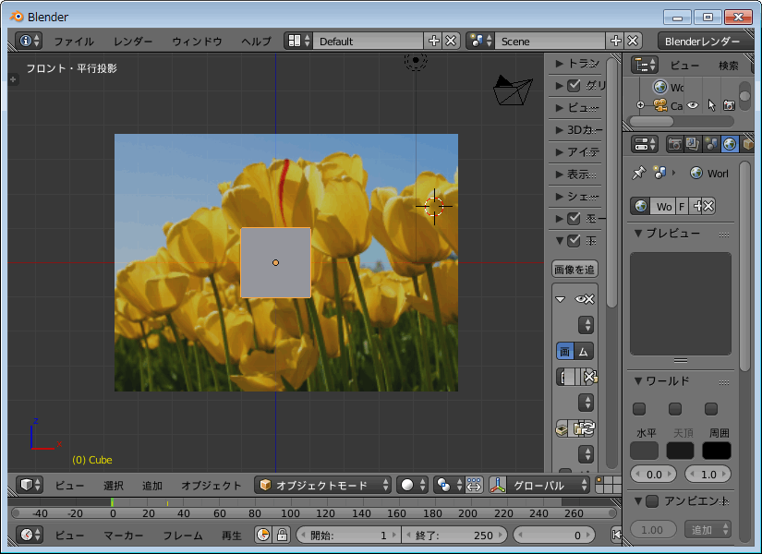This screenshot has height=554, width=762.
Task: Click camera render restriction icon in outliner
Action: 729,105
